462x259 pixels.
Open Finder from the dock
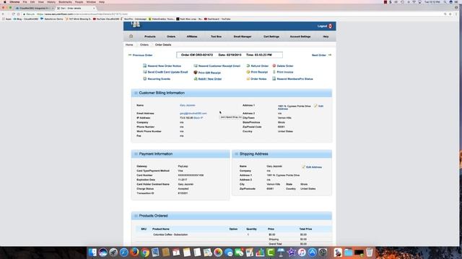click(x=92, y=253)
